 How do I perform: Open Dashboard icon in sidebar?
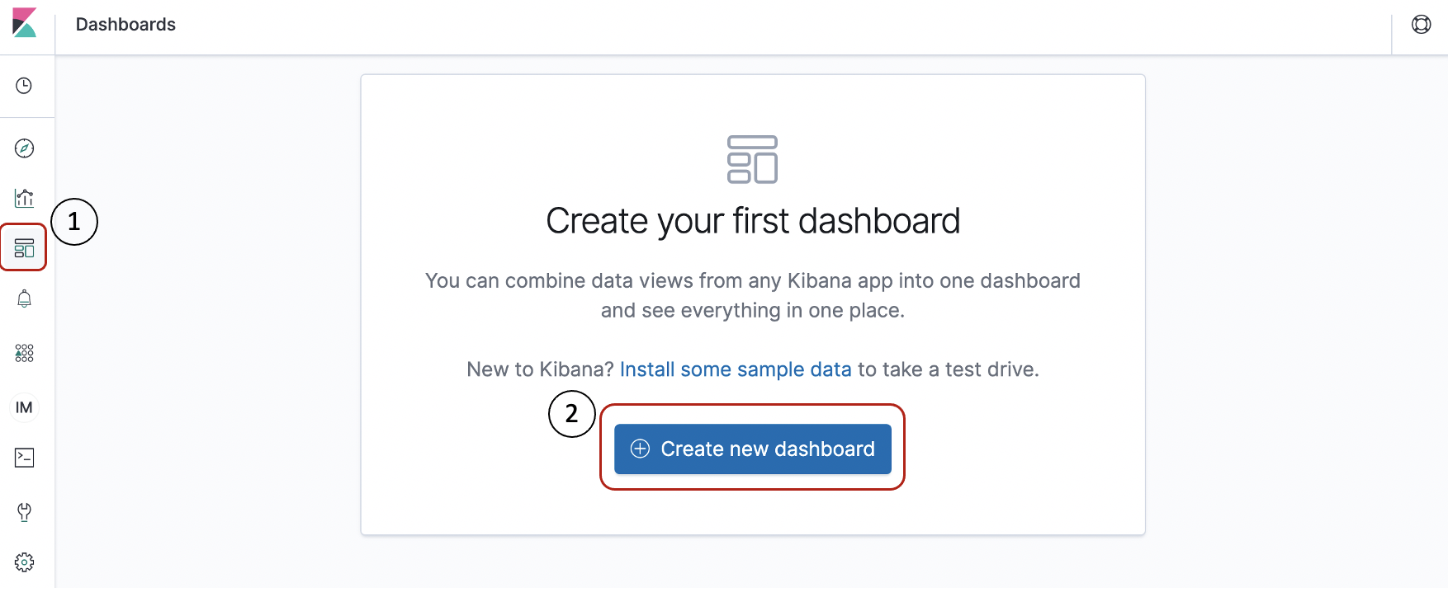click(x=24, y=248)
